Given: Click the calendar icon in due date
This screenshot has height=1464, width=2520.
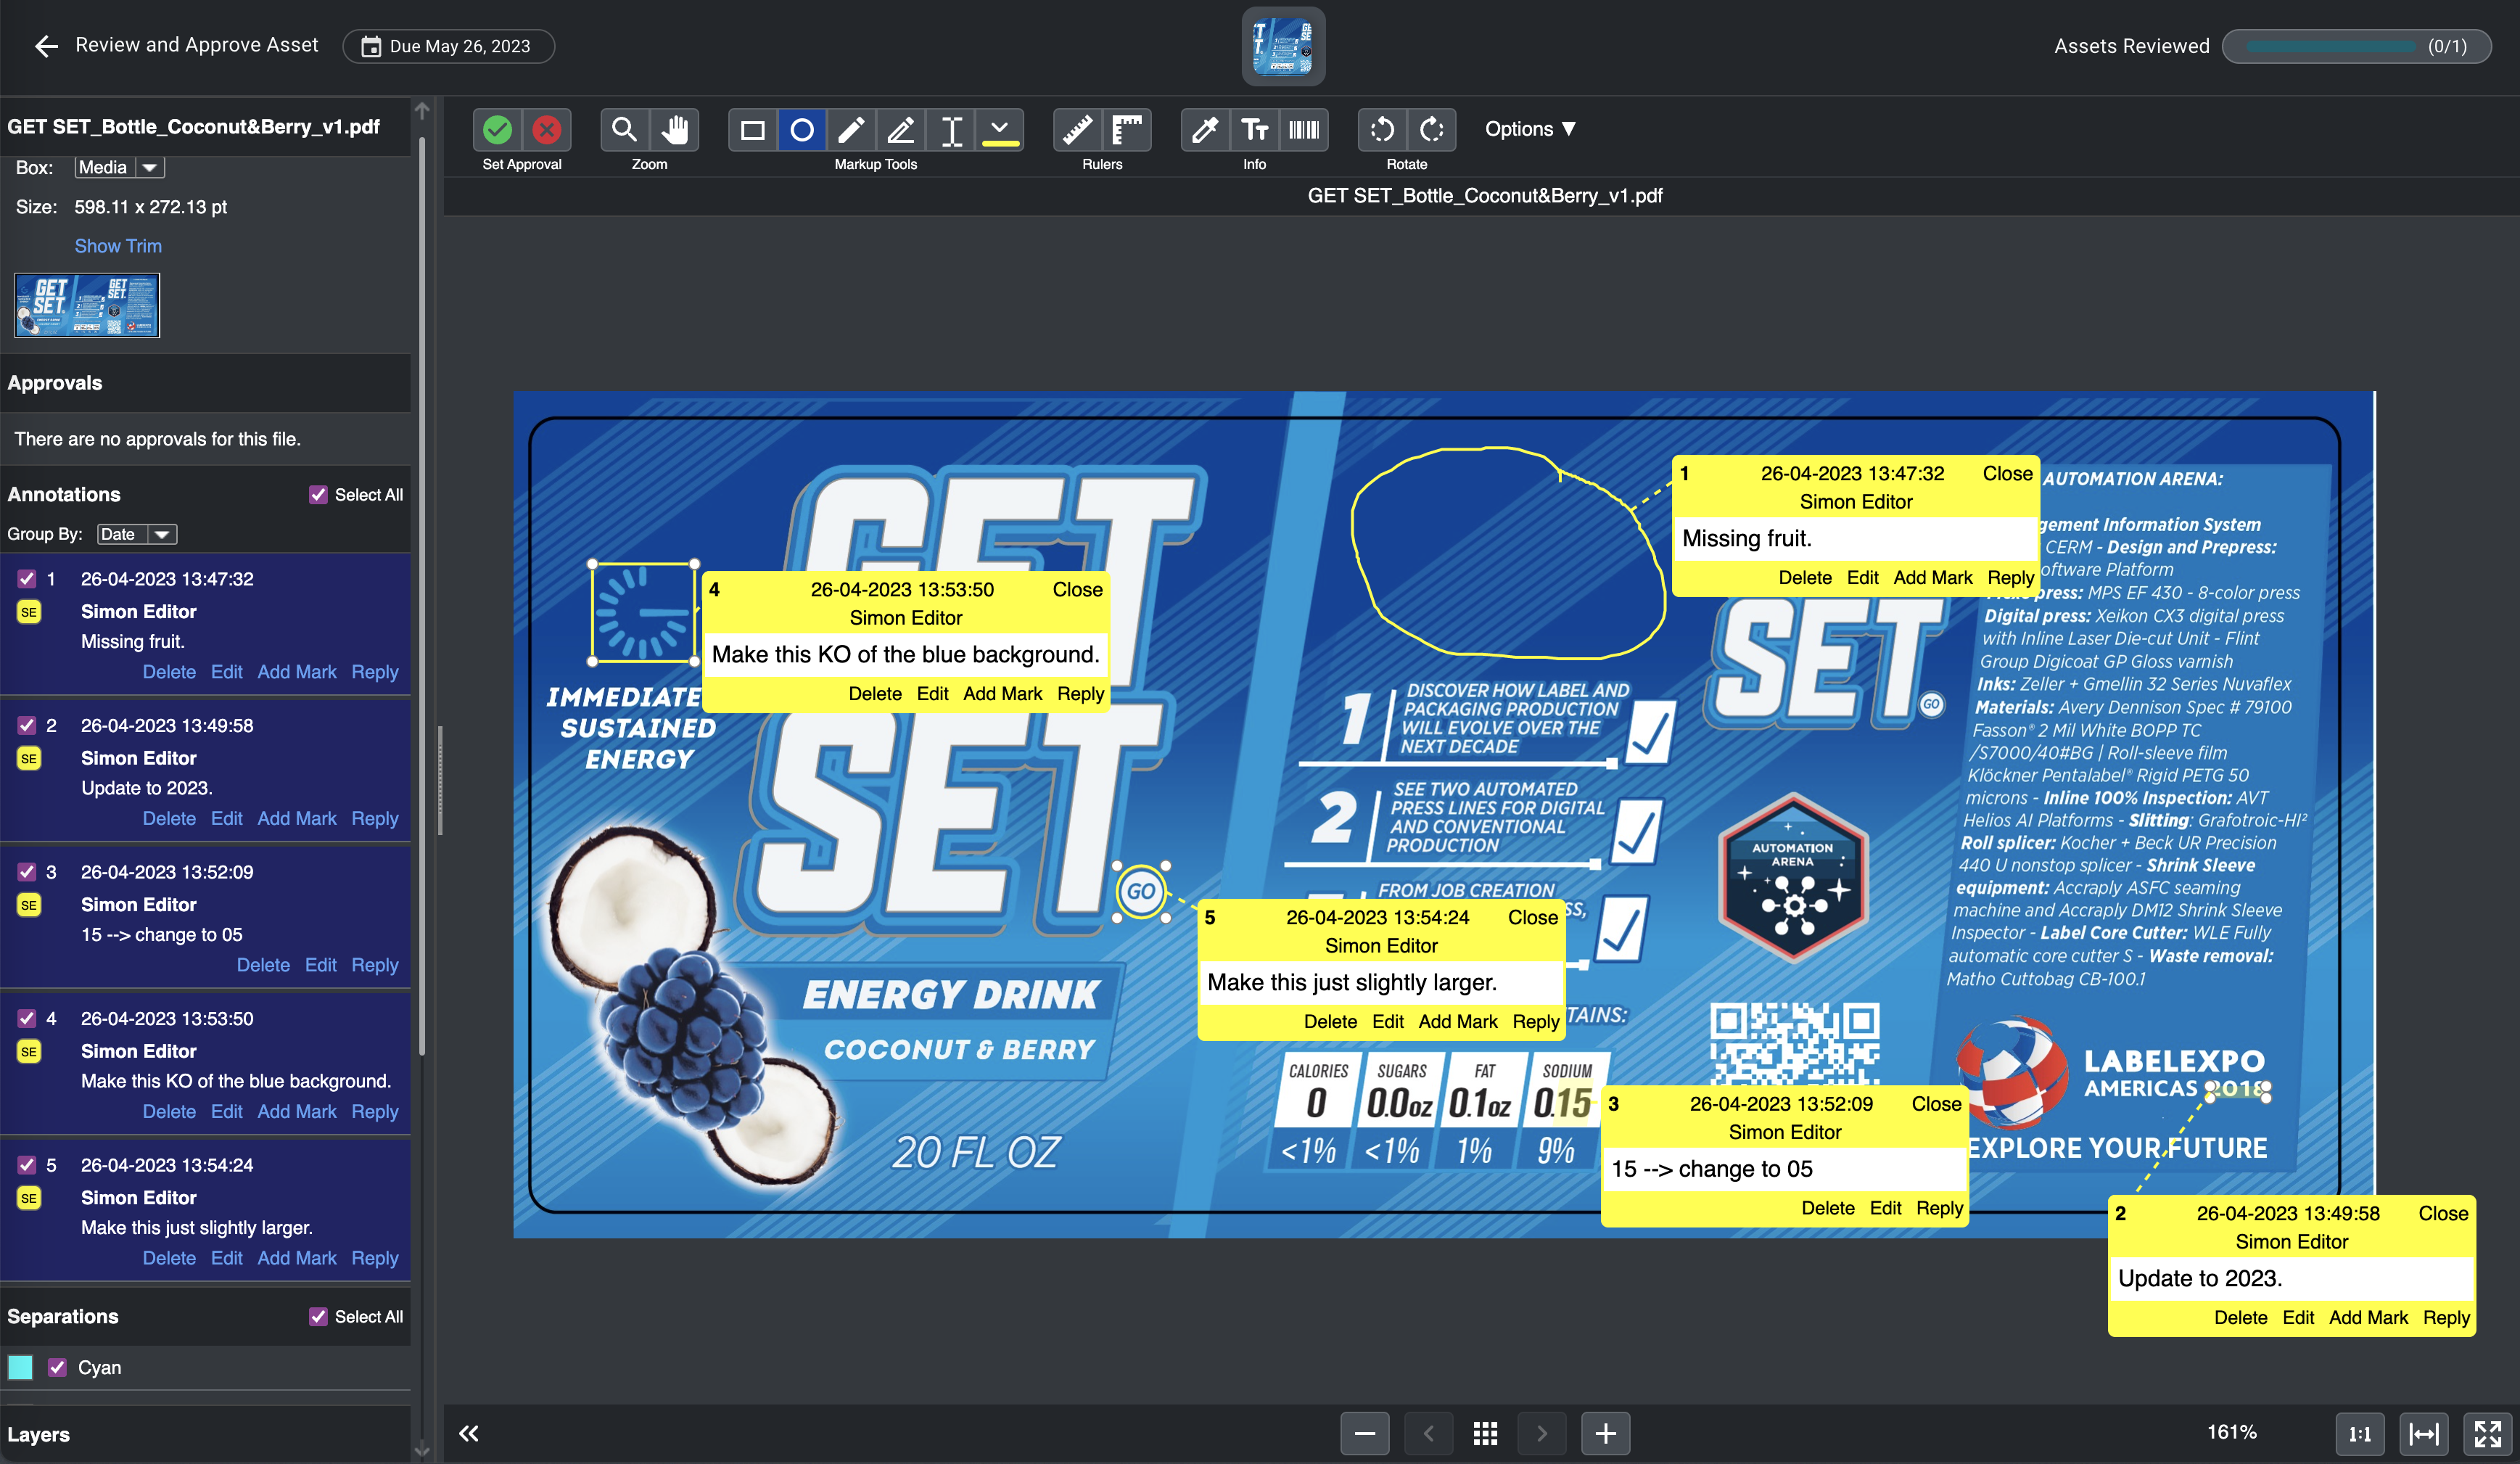Looking at the screenshot, I should (x=371, y=46).
